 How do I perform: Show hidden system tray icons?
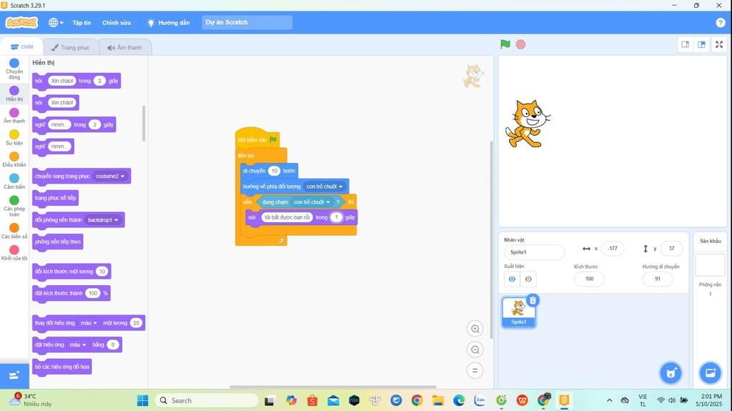tap(609, 400)
